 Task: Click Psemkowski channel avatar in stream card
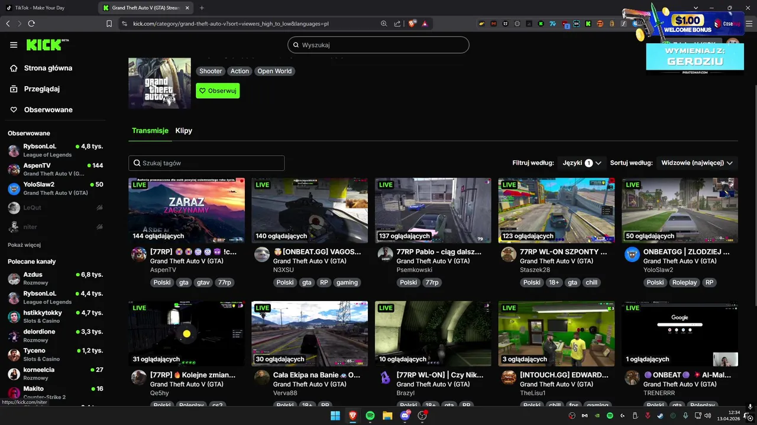click(x=385, y=254)
